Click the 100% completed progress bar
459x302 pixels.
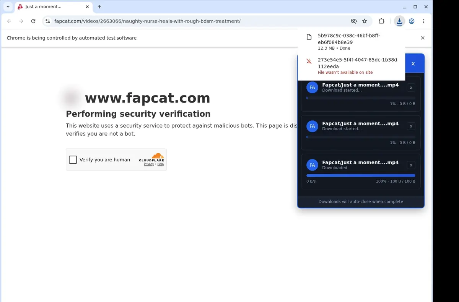click(361, 175)
